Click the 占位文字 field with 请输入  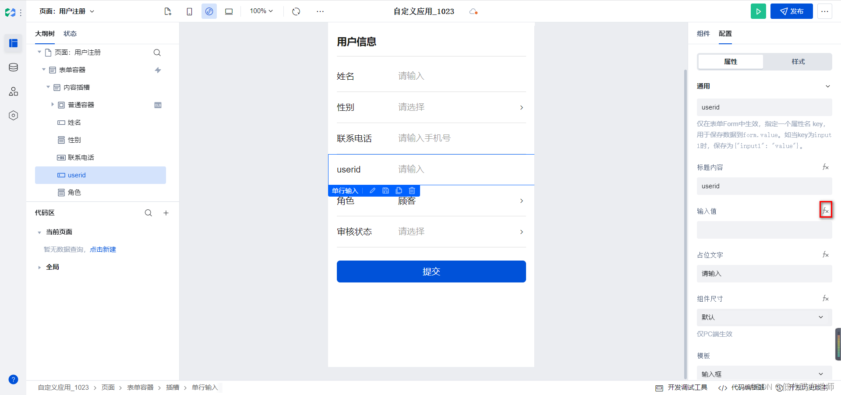coord(764,274)
